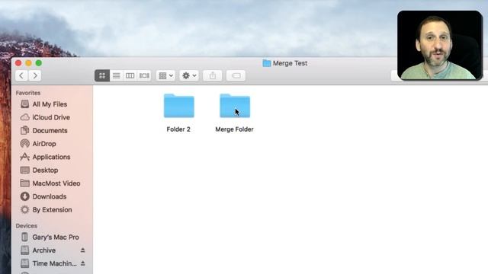The height and width of the screenshot is (274, 488).
Task: Click the iCloud Drive cloud icon
Action: click(25, 117)
